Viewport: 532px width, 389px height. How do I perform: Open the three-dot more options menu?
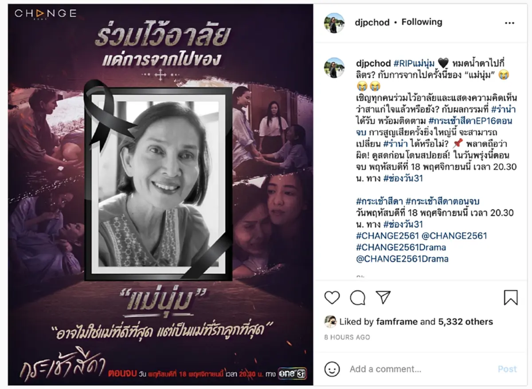509,23
